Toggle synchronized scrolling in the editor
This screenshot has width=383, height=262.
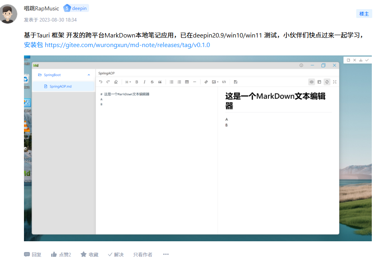pos(327,82)
